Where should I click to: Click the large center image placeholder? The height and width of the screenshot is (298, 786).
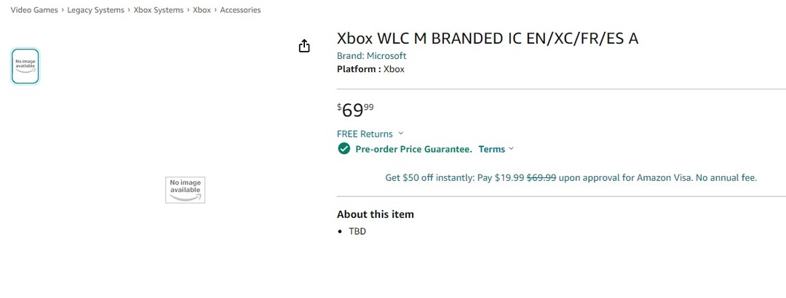185,190
